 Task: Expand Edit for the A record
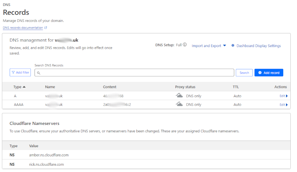[283, 96]
